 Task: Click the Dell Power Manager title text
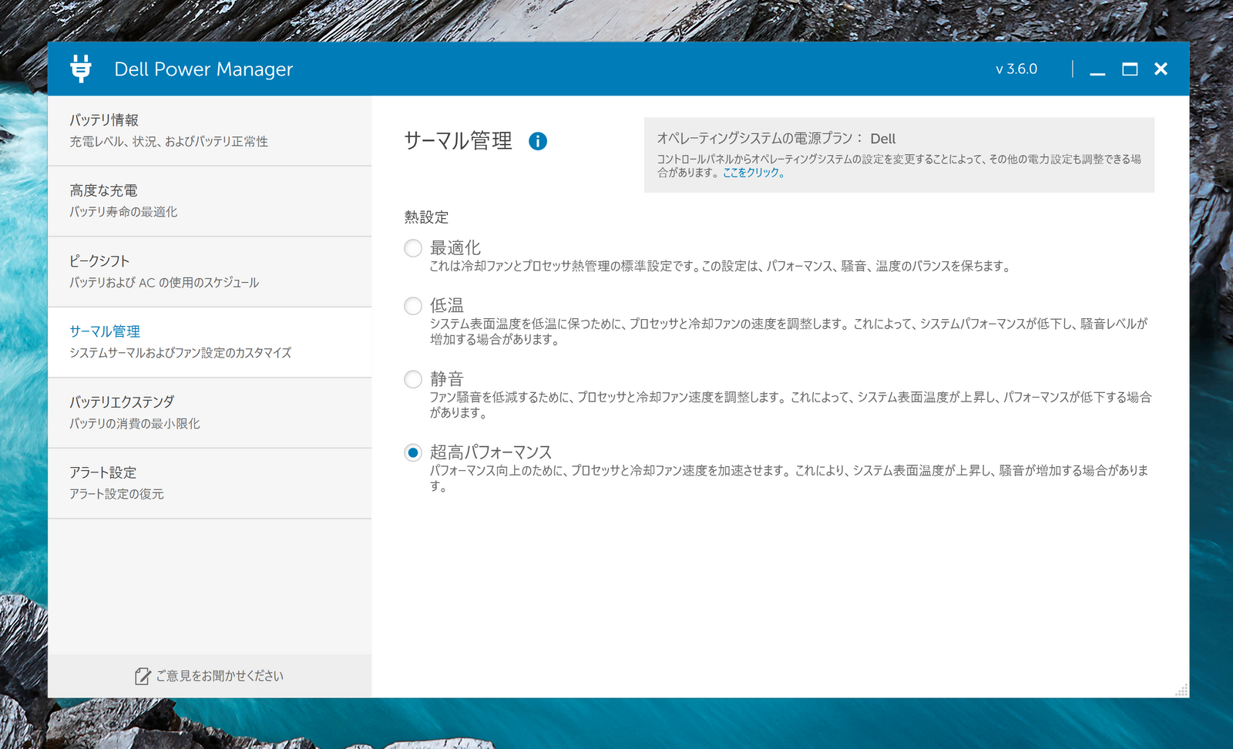pos(203,69)
